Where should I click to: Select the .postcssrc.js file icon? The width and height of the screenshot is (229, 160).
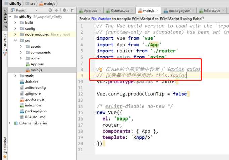click(22, 99)
